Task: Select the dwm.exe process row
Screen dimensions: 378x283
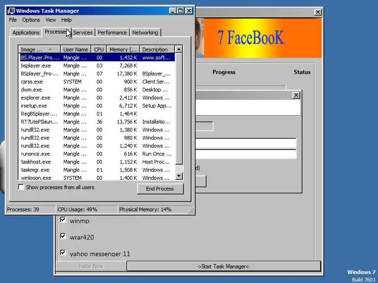Action: click(x=97, y=90)
